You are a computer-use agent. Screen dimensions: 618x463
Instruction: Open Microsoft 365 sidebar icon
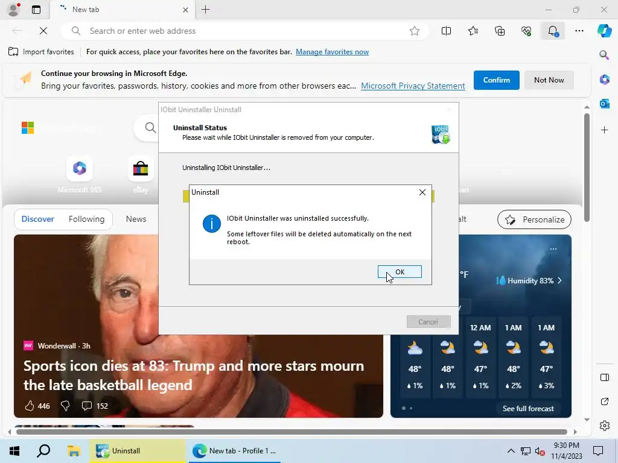pos(604,80)
